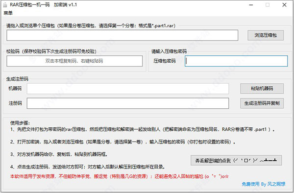Screen dimensions: 294x193
Task: Open the 菜单 menu
Action: point(8,13)
